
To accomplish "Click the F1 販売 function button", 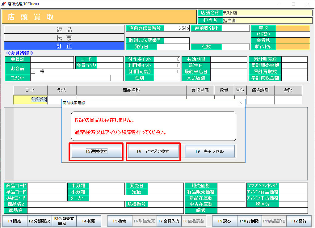I will click(x=15, y=221).
